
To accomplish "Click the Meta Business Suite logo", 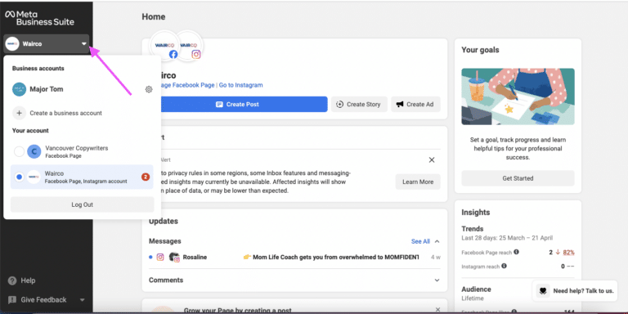I will [39, 18].
